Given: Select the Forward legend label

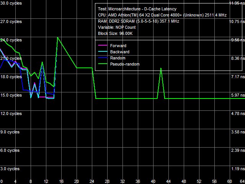Looking at the screenshot, I should point(118,46).
